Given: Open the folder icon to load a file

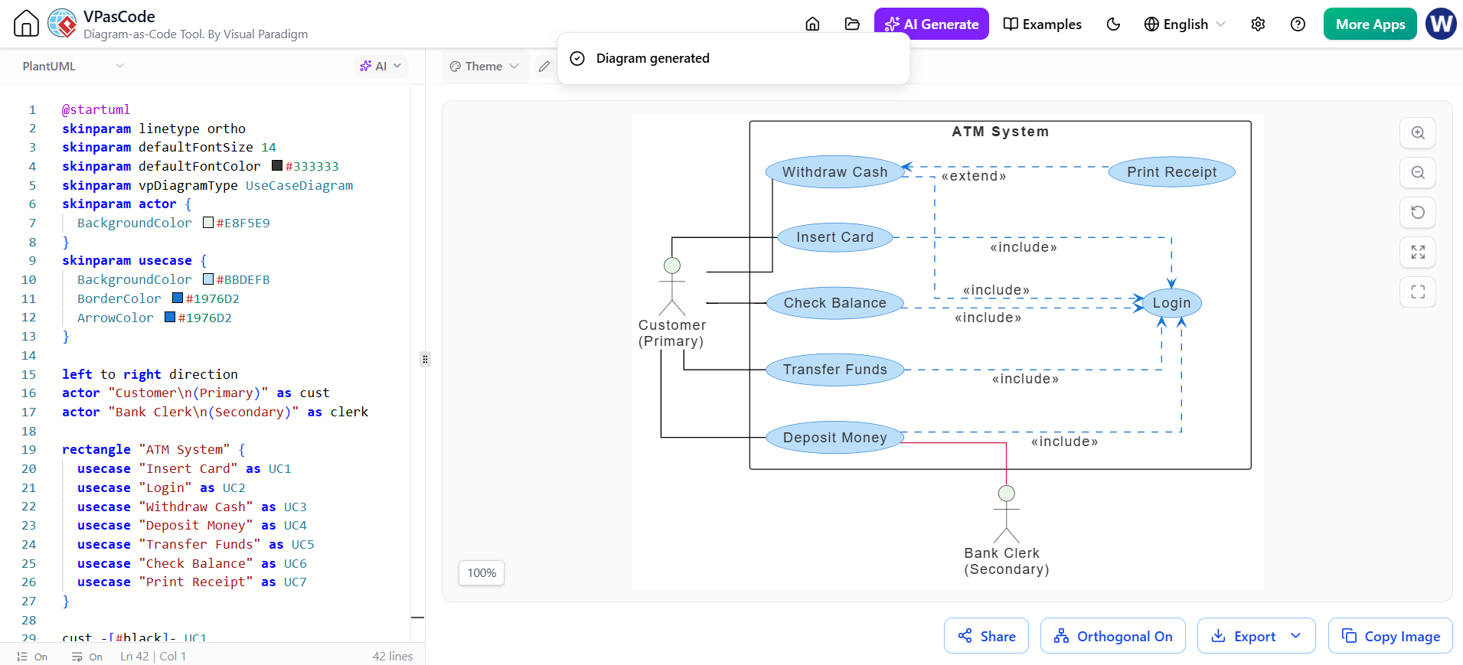Looking at the screenshot, I should [x=852, y=24].
